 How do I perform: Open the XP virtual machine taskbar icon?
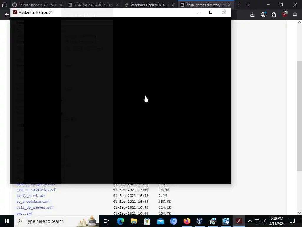pos(226,221)
